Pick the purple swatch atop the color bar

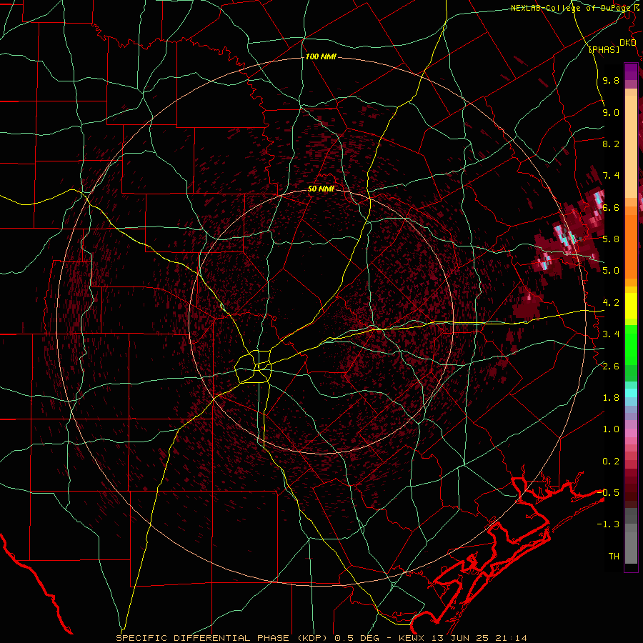[631, 71]
